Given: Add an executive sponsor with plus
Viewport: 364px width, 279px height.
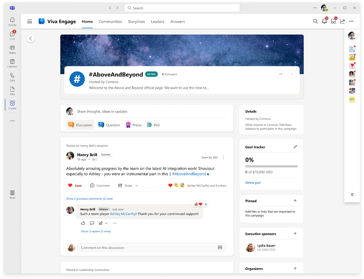Looking at the screenshot, I should [295, 233].
